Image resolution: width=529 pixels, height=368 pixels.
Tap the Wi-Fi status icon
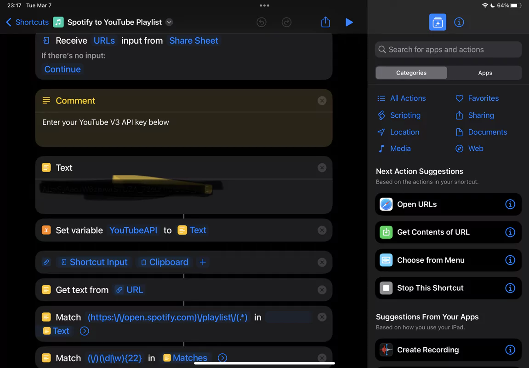click(485, 6)
